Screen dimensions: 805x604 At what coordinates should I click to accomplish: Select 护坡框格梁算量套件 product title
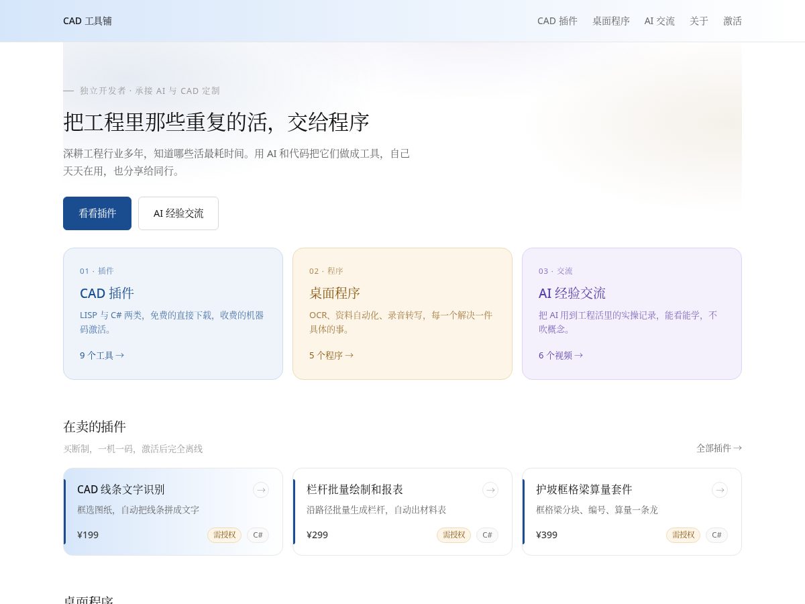click(x=584, y=489)
